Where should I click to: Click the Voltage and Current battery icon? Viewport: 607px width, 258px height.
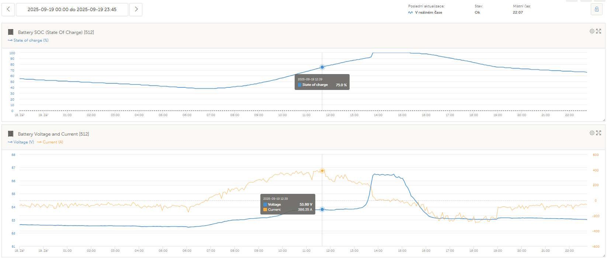[11, 134]
